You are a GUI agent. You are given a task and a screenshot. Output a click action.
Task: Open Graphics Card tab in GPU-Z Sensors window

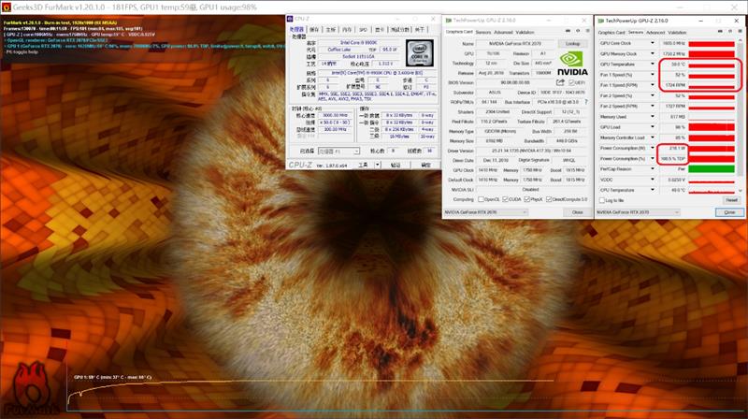tap(611, 33)
